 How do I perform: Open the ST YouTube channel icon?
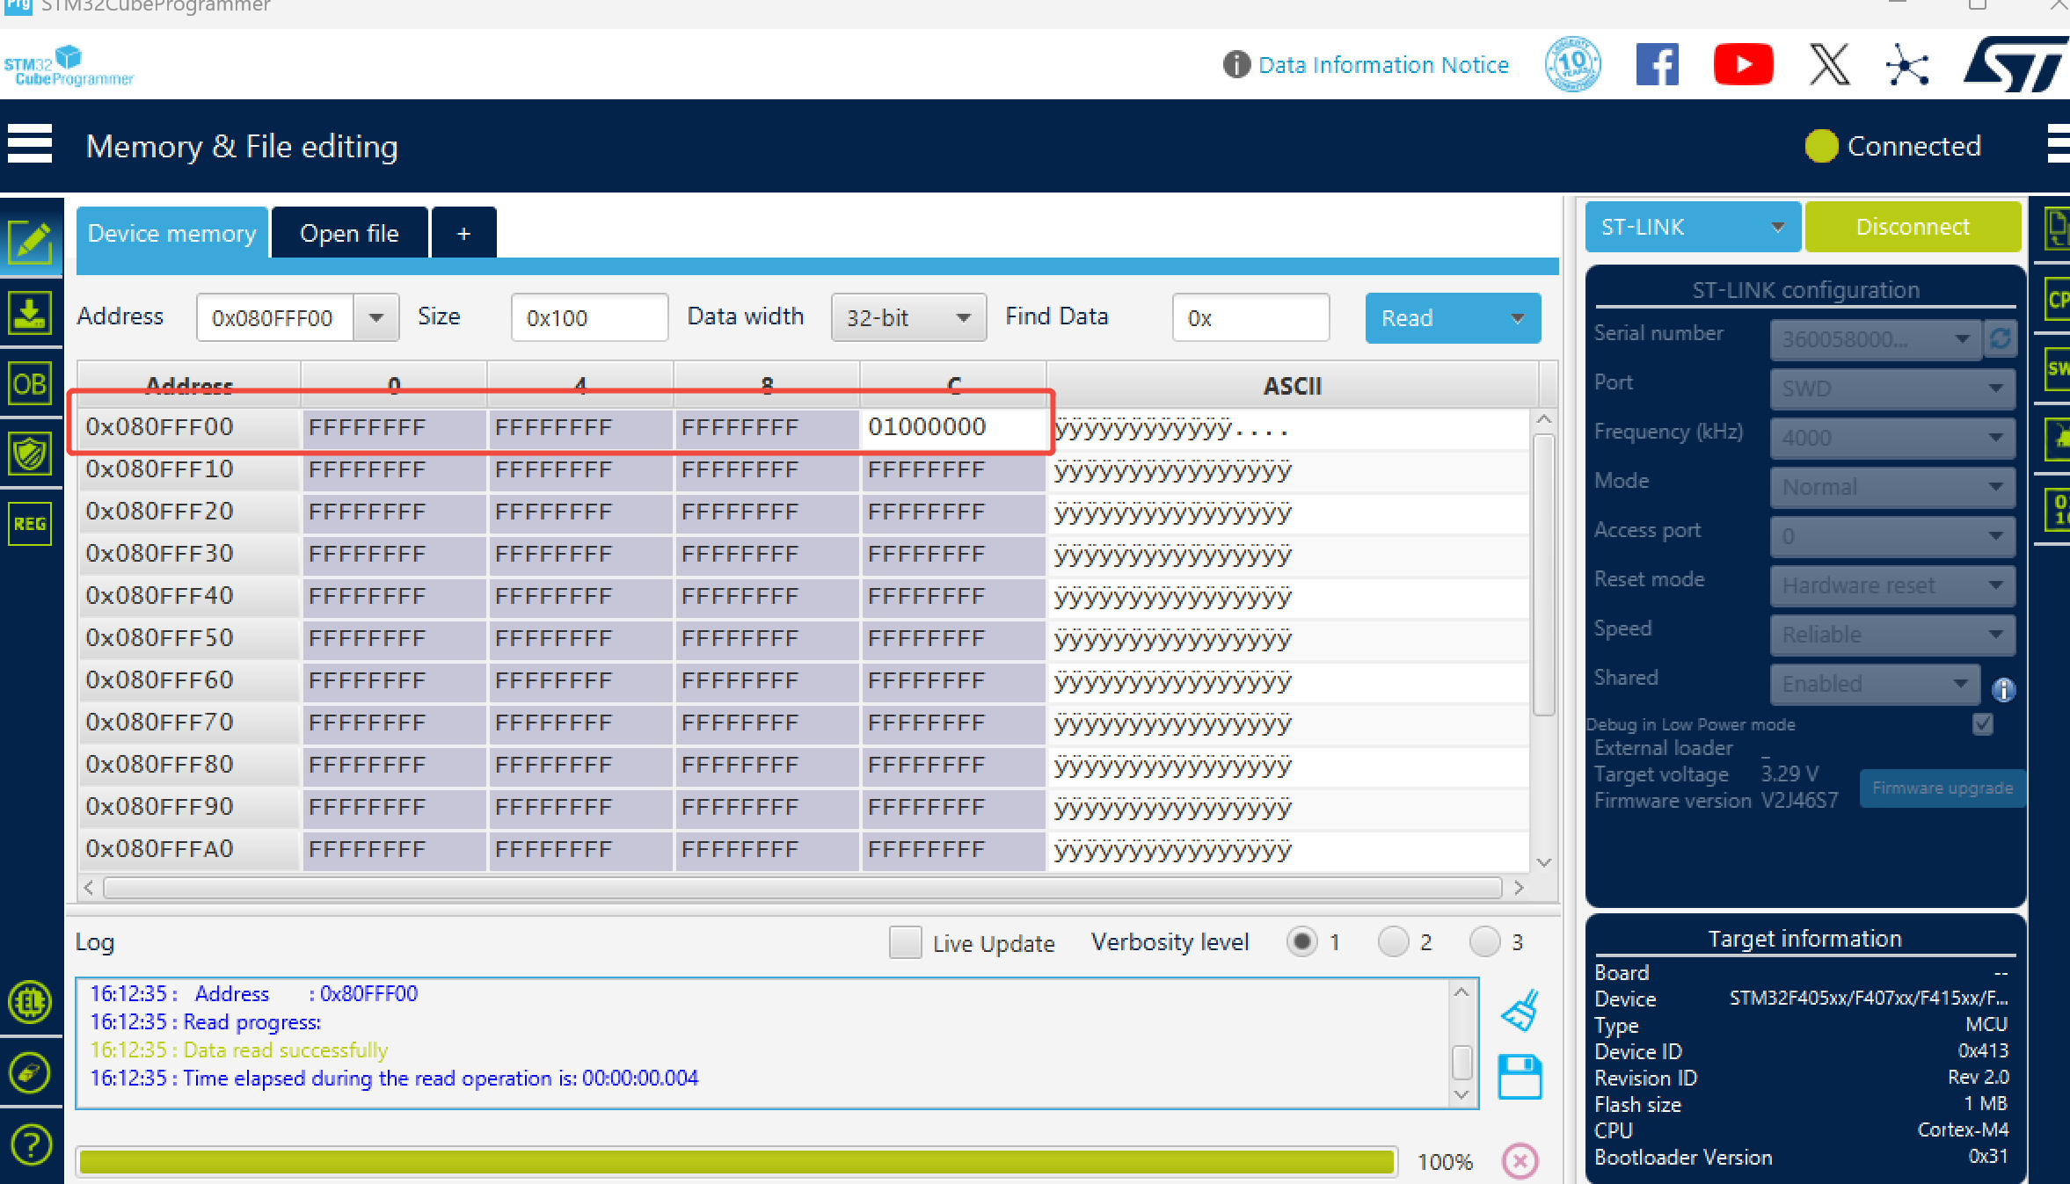1742,65
